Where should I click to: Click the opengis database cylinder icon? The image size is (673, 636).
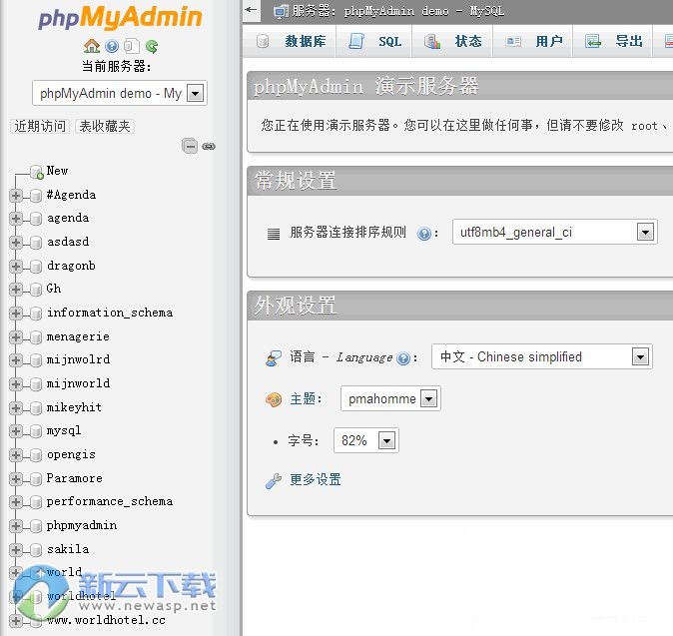(x=37, y=455)
